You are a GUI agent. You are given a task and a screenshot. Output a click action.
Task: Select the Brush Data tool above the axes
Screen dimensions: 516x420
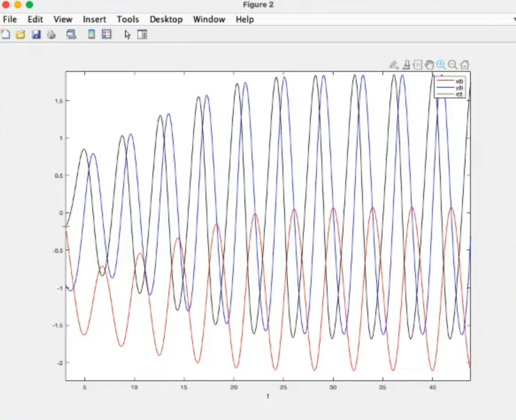[x=406, y=65]
